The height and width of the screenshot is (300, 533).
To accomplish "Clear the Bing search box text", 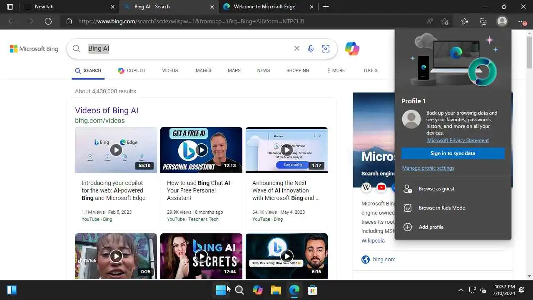I will click(297, 49).
